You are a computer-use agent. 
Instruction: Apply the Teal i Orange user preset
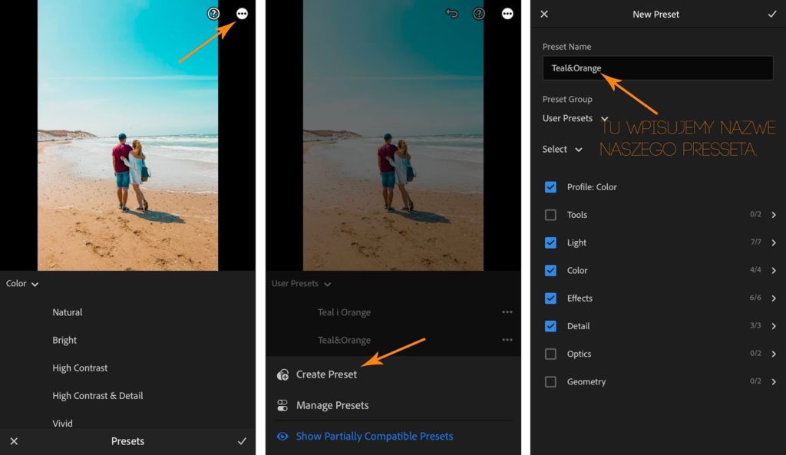tap(344, 312)
